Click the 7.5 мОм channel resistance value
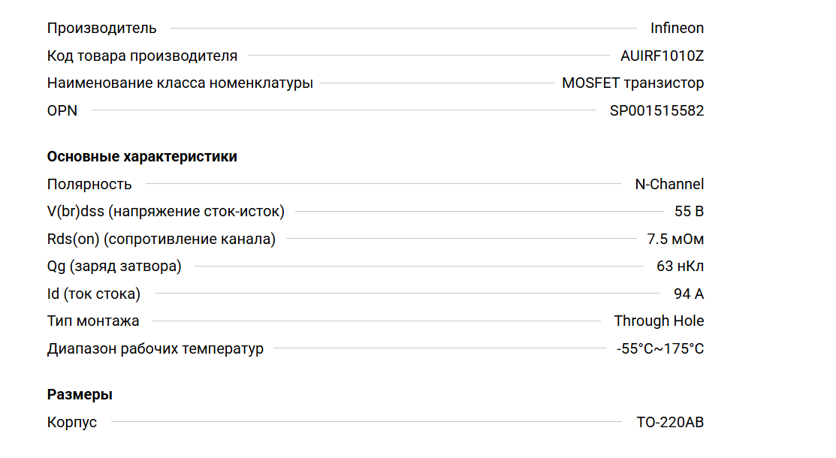The width and height of the screenshot is (836, 458). [675, 240]
